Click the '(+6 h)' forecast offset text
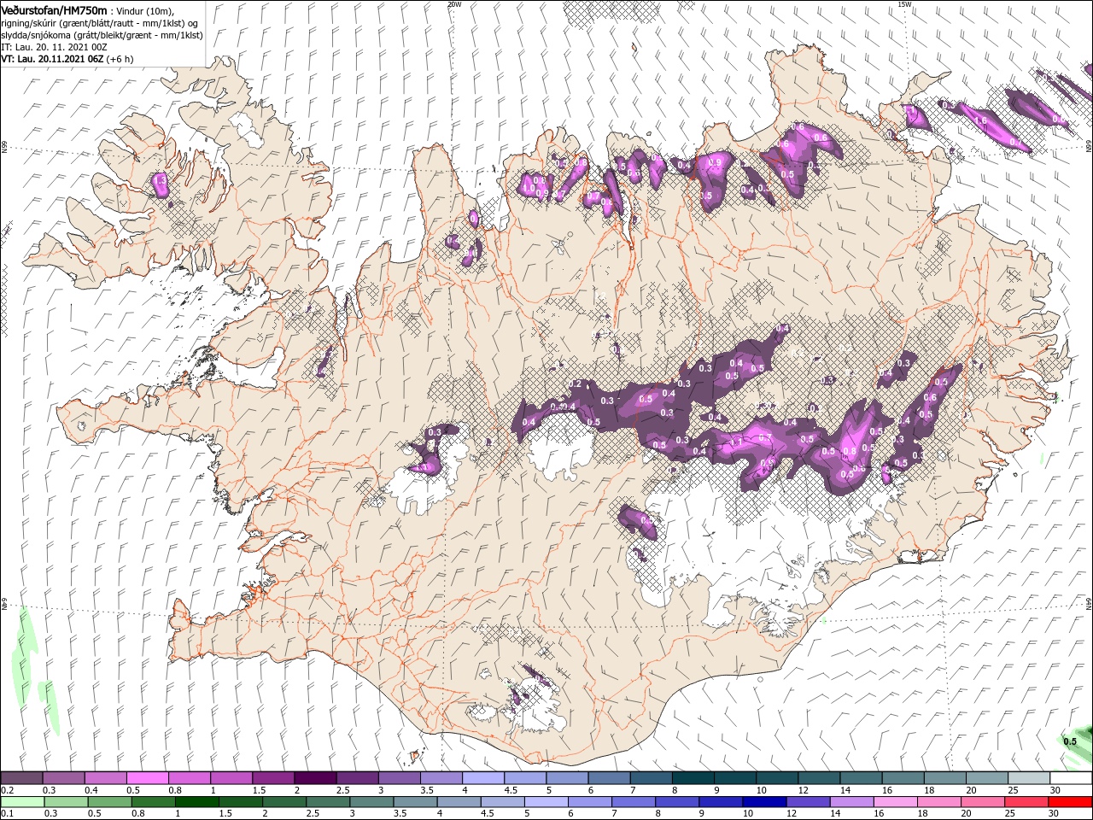This screenshot has height=820, width=1093. click(x=120, y=59)
